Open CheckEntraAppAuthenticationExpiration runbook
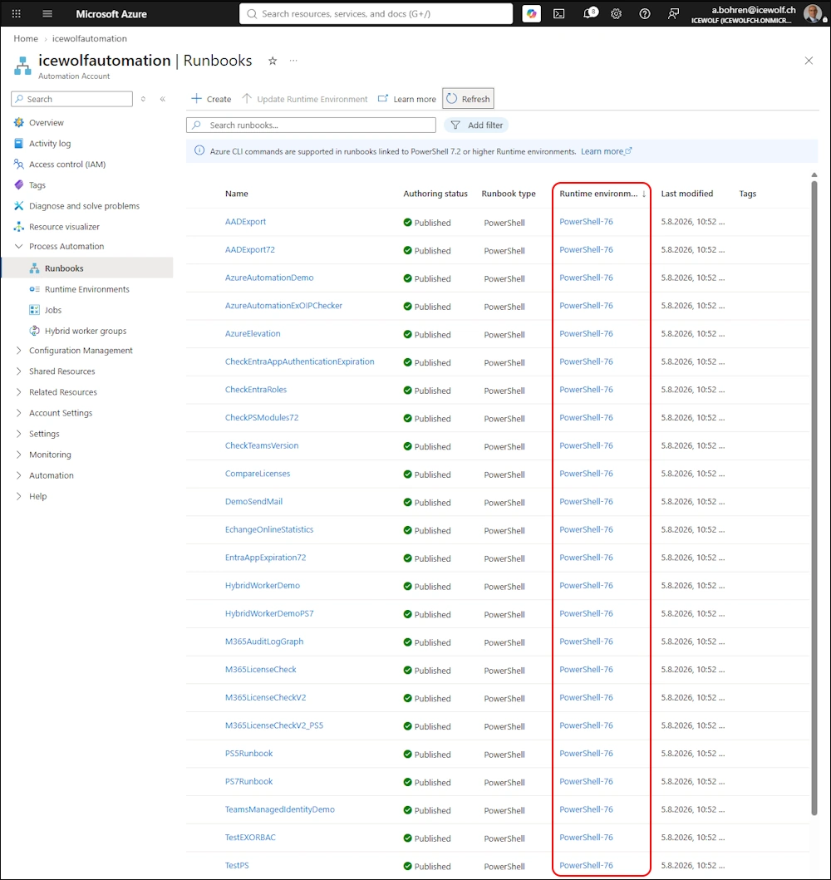 [x=300, y=361]
